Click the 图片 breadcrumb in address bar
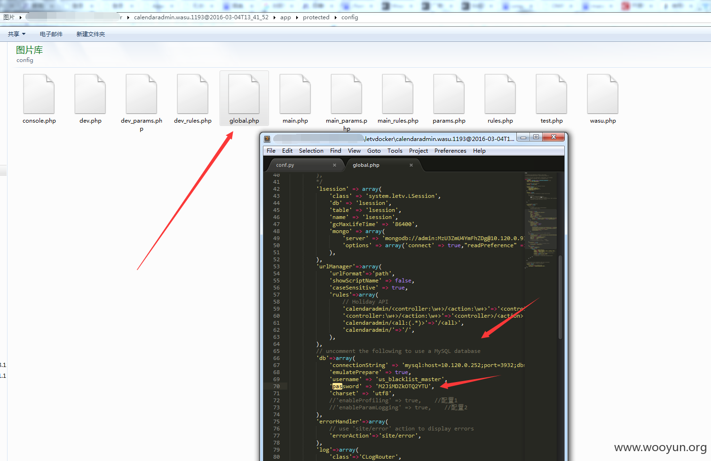 [9, 17]
